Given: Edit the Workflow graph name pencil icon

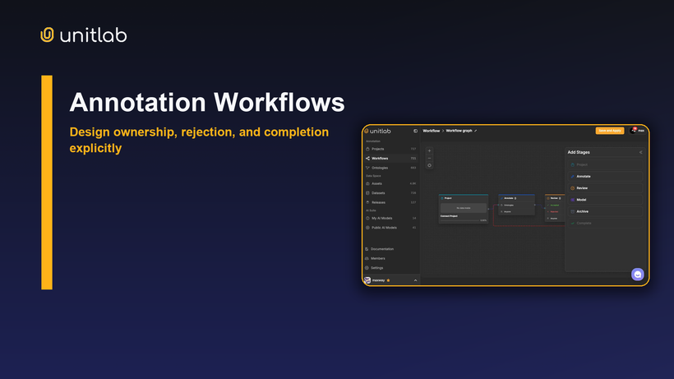Looking at the screenshot, I should coord(475,131).
